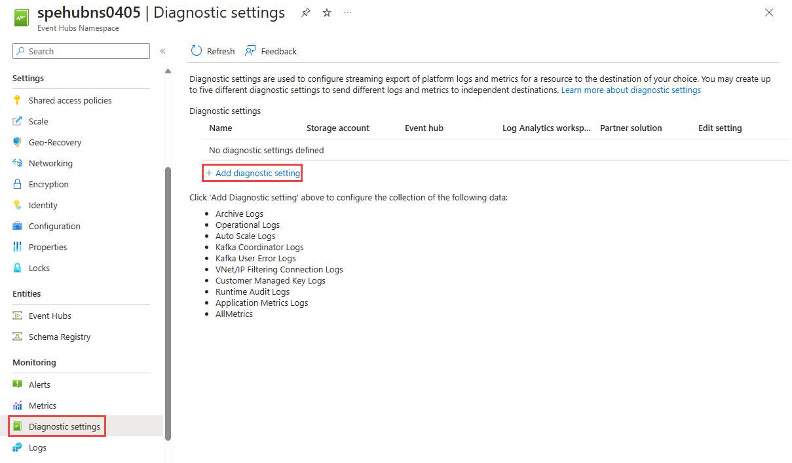Image resolution: width=792 pixels, height=463 pixels.
Task: Collapse the left navigation sidebar
Action: pos(162,51)
